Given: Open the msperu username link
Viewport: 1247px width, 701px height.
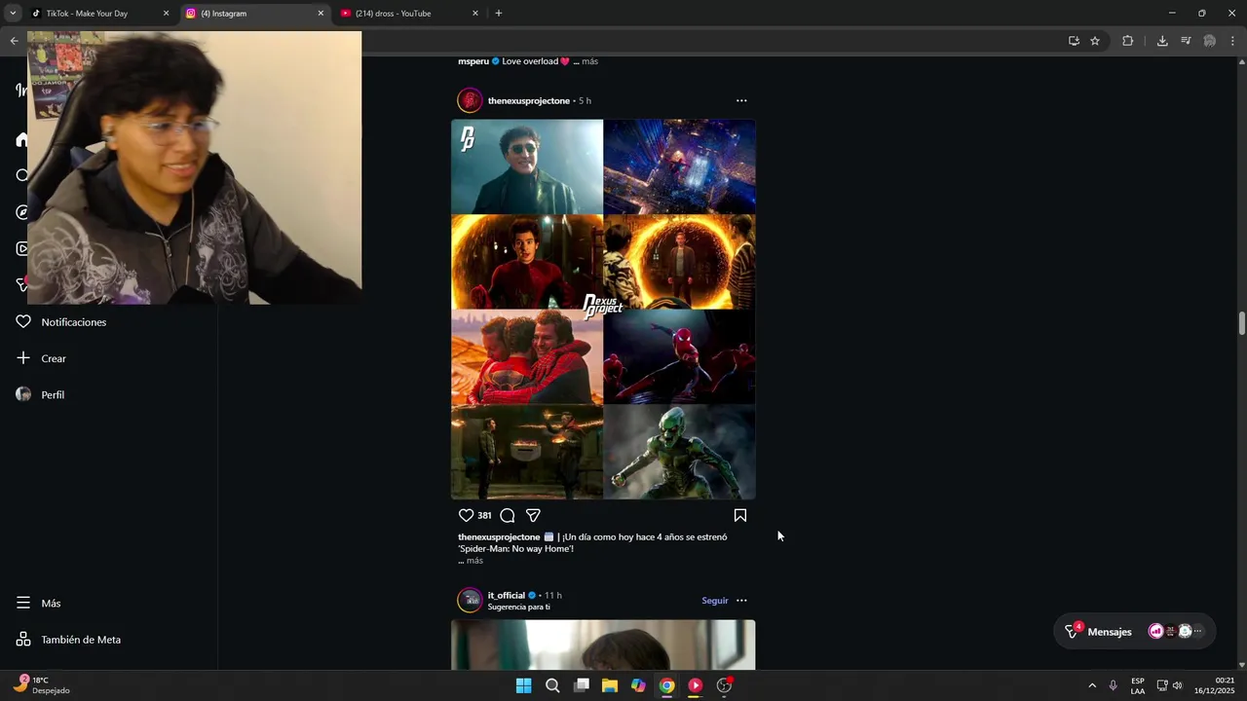Looking at the screenshot, I should [x=473, y=61].
